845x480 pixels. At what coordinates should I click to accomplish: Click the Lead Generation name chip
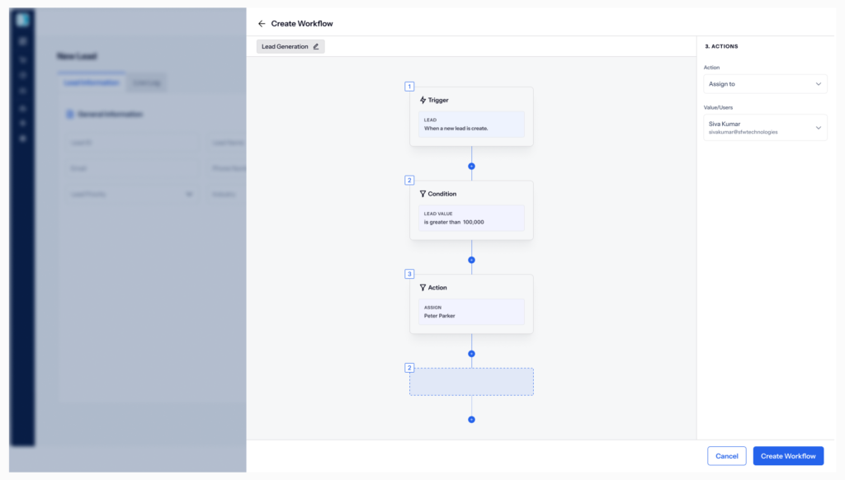(x=290, y=47)
